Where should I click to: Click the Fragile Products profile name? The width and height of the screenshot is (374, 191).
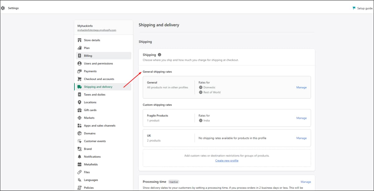point(157,115)
